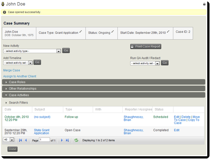Refresh the case activities list
Screen dimensions: 211x160
point(76,140)
